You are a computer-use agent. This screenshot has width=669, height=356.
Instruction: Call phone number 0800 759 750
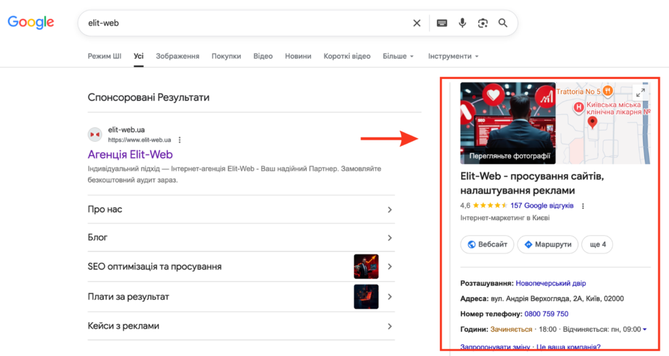point(546,314)
